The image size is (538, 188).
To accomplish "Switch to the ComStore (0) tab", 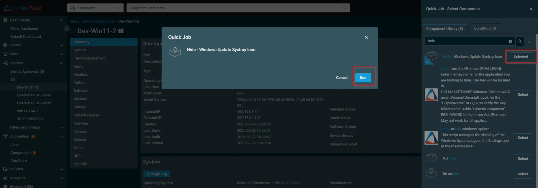I will pos(485,28).
